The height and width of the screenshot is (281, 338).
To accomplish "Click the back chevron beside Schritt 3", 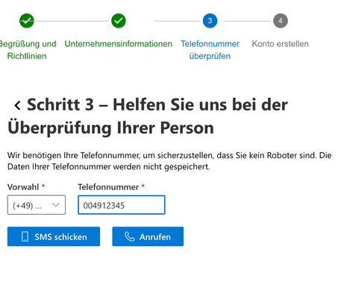I will [x=17, y=105].
